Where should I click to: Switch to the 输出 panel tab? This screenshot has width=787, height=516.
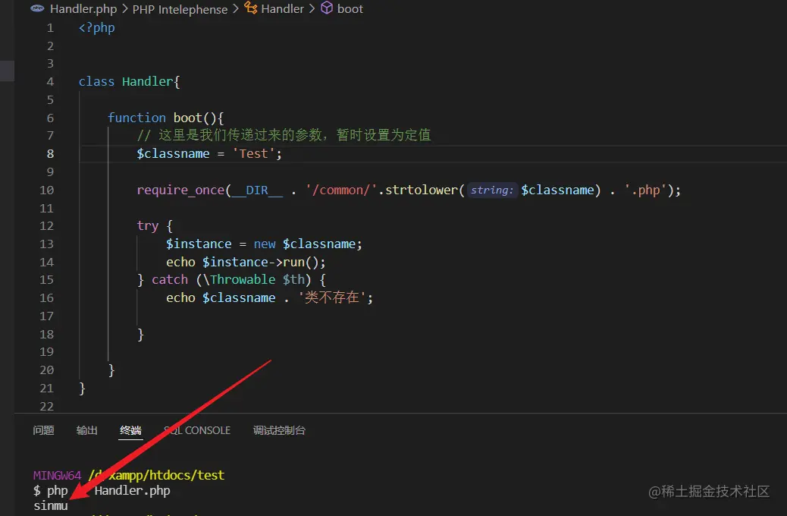pyautogui.click(x=87, y=430)
